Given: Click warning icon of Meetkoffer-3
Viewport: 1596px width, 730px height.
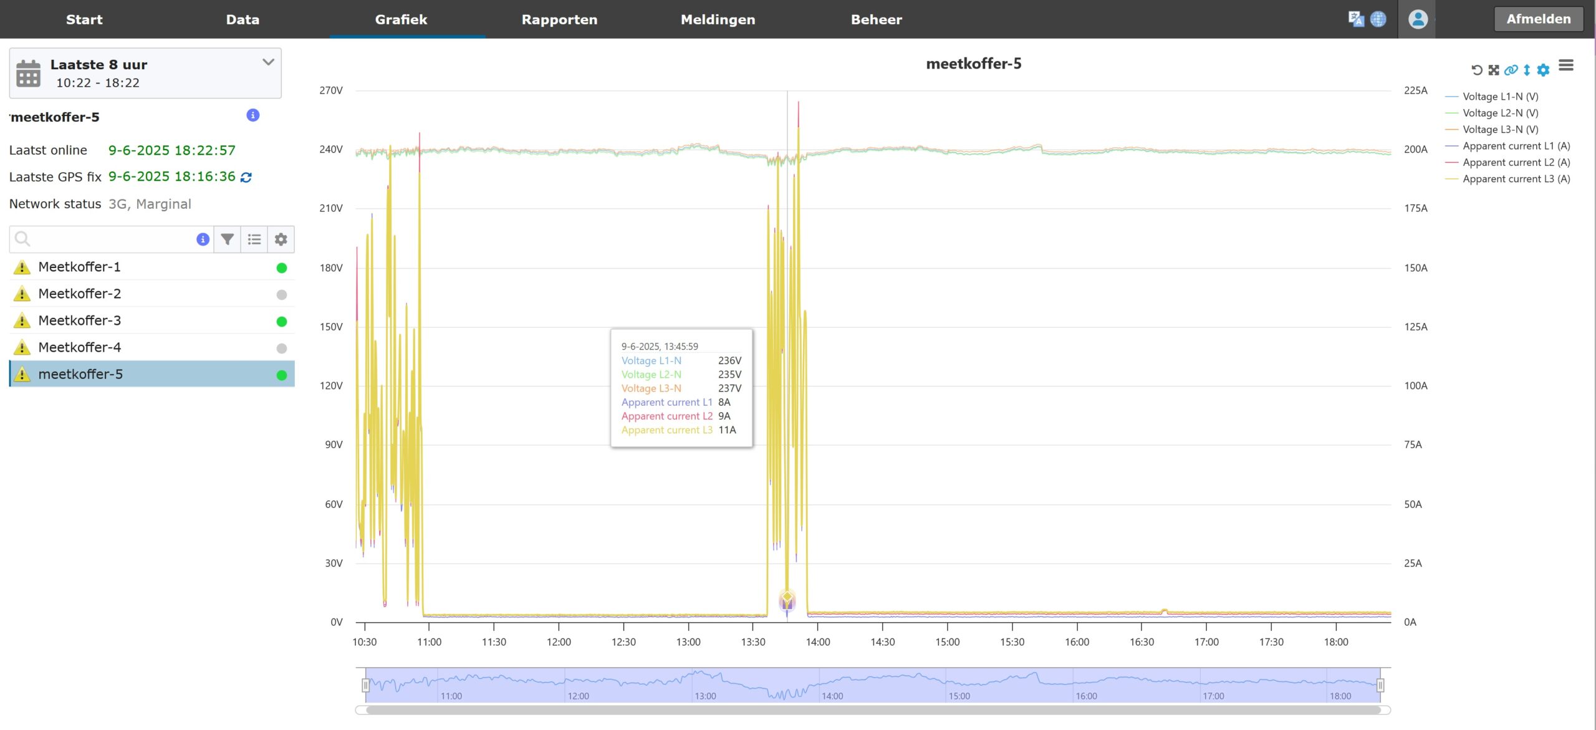Looking at the screenshot, I should (22, 321).
